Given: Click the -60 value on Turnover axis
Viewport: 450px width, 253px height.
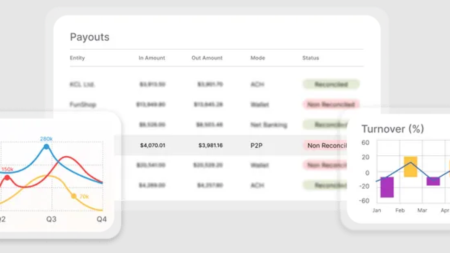Looking at the screenshot, I should coord(365,201).
